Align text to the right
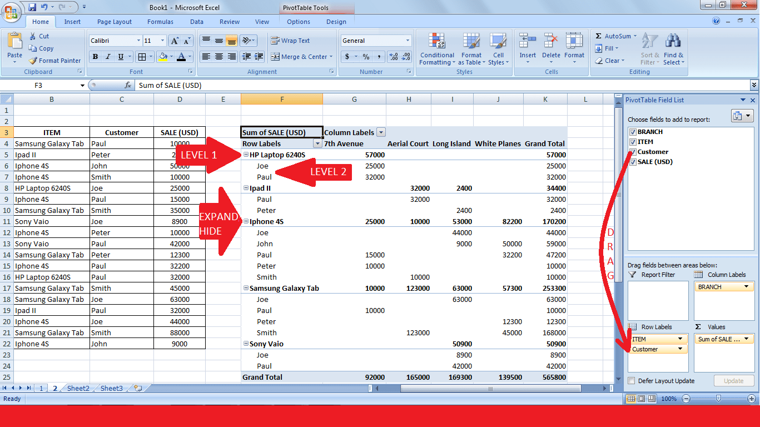Viewport: 760px width, 427px height. pos(232,57)
